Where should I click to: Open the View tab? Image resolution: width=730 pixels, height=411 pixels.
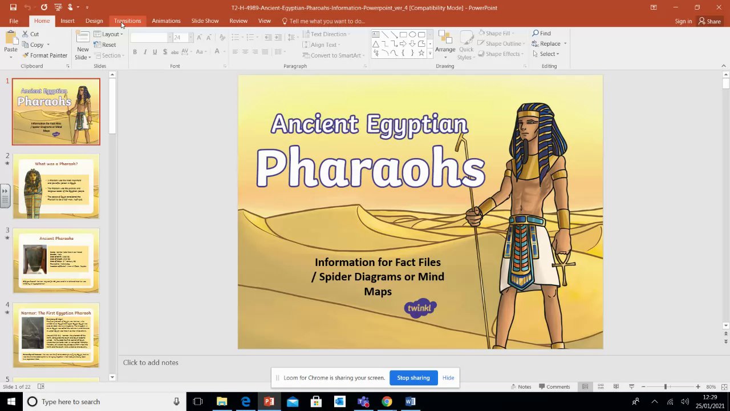tap(265, 21)
